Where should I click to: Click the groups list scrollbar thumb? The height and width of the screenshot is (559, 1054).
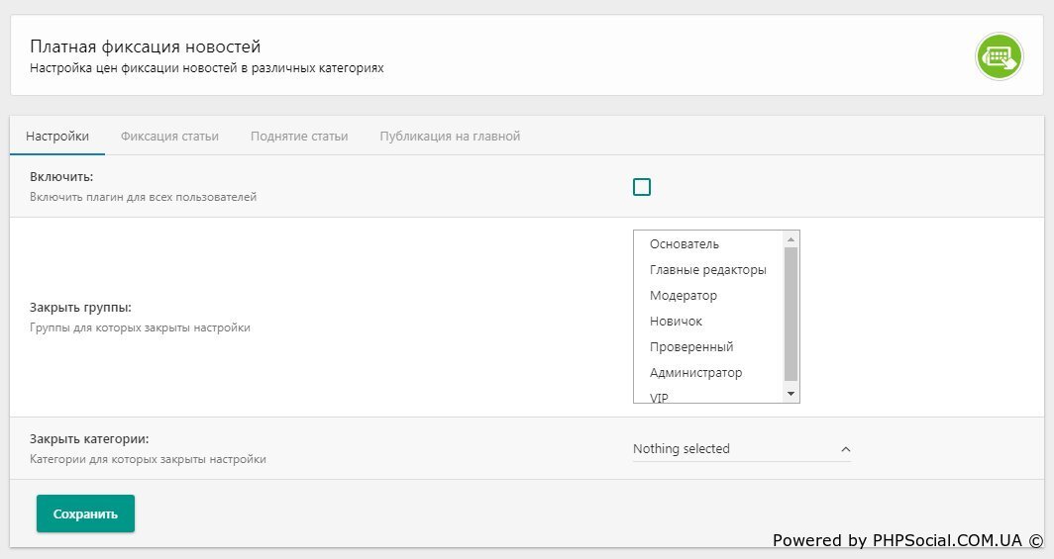pyautogui.click(x=790, y=313)
